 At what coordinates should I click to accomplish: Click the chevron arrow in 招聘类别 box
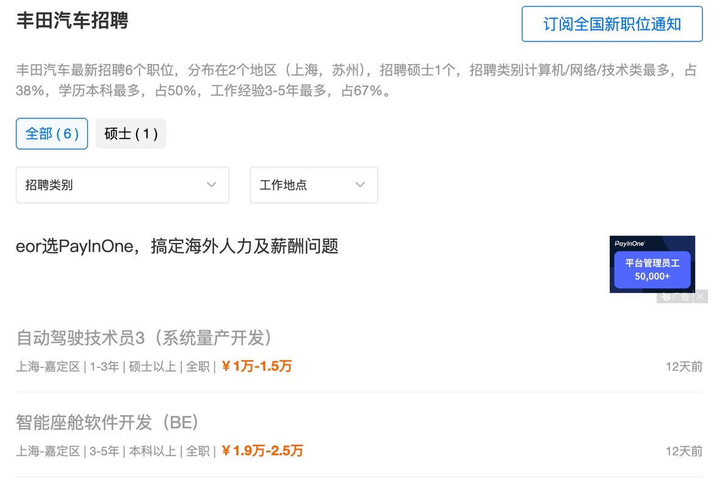click(x=211, y=185)
